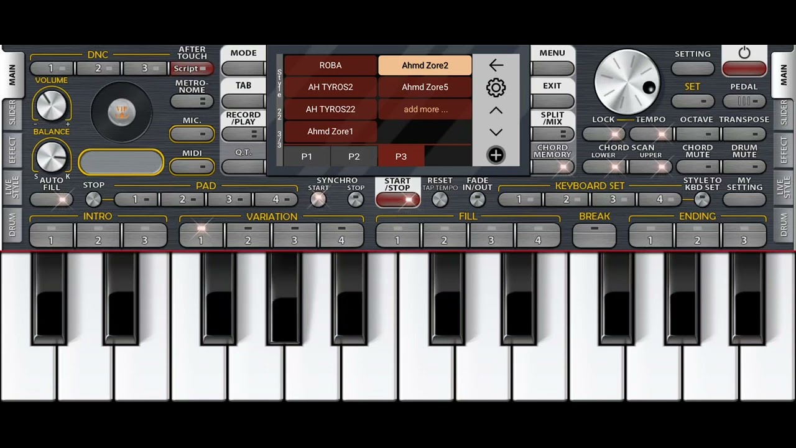Click Intro 2 button
This screenshot has width=796, height=448.
pyautogui.click(x=98, y=235)
